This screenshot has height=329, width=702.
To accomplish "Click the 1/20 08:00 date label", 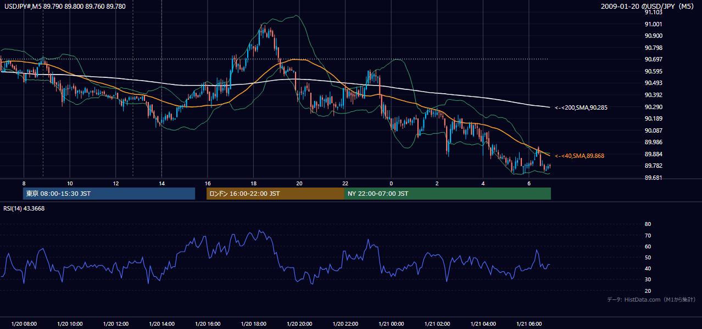I will pos(24,324).
